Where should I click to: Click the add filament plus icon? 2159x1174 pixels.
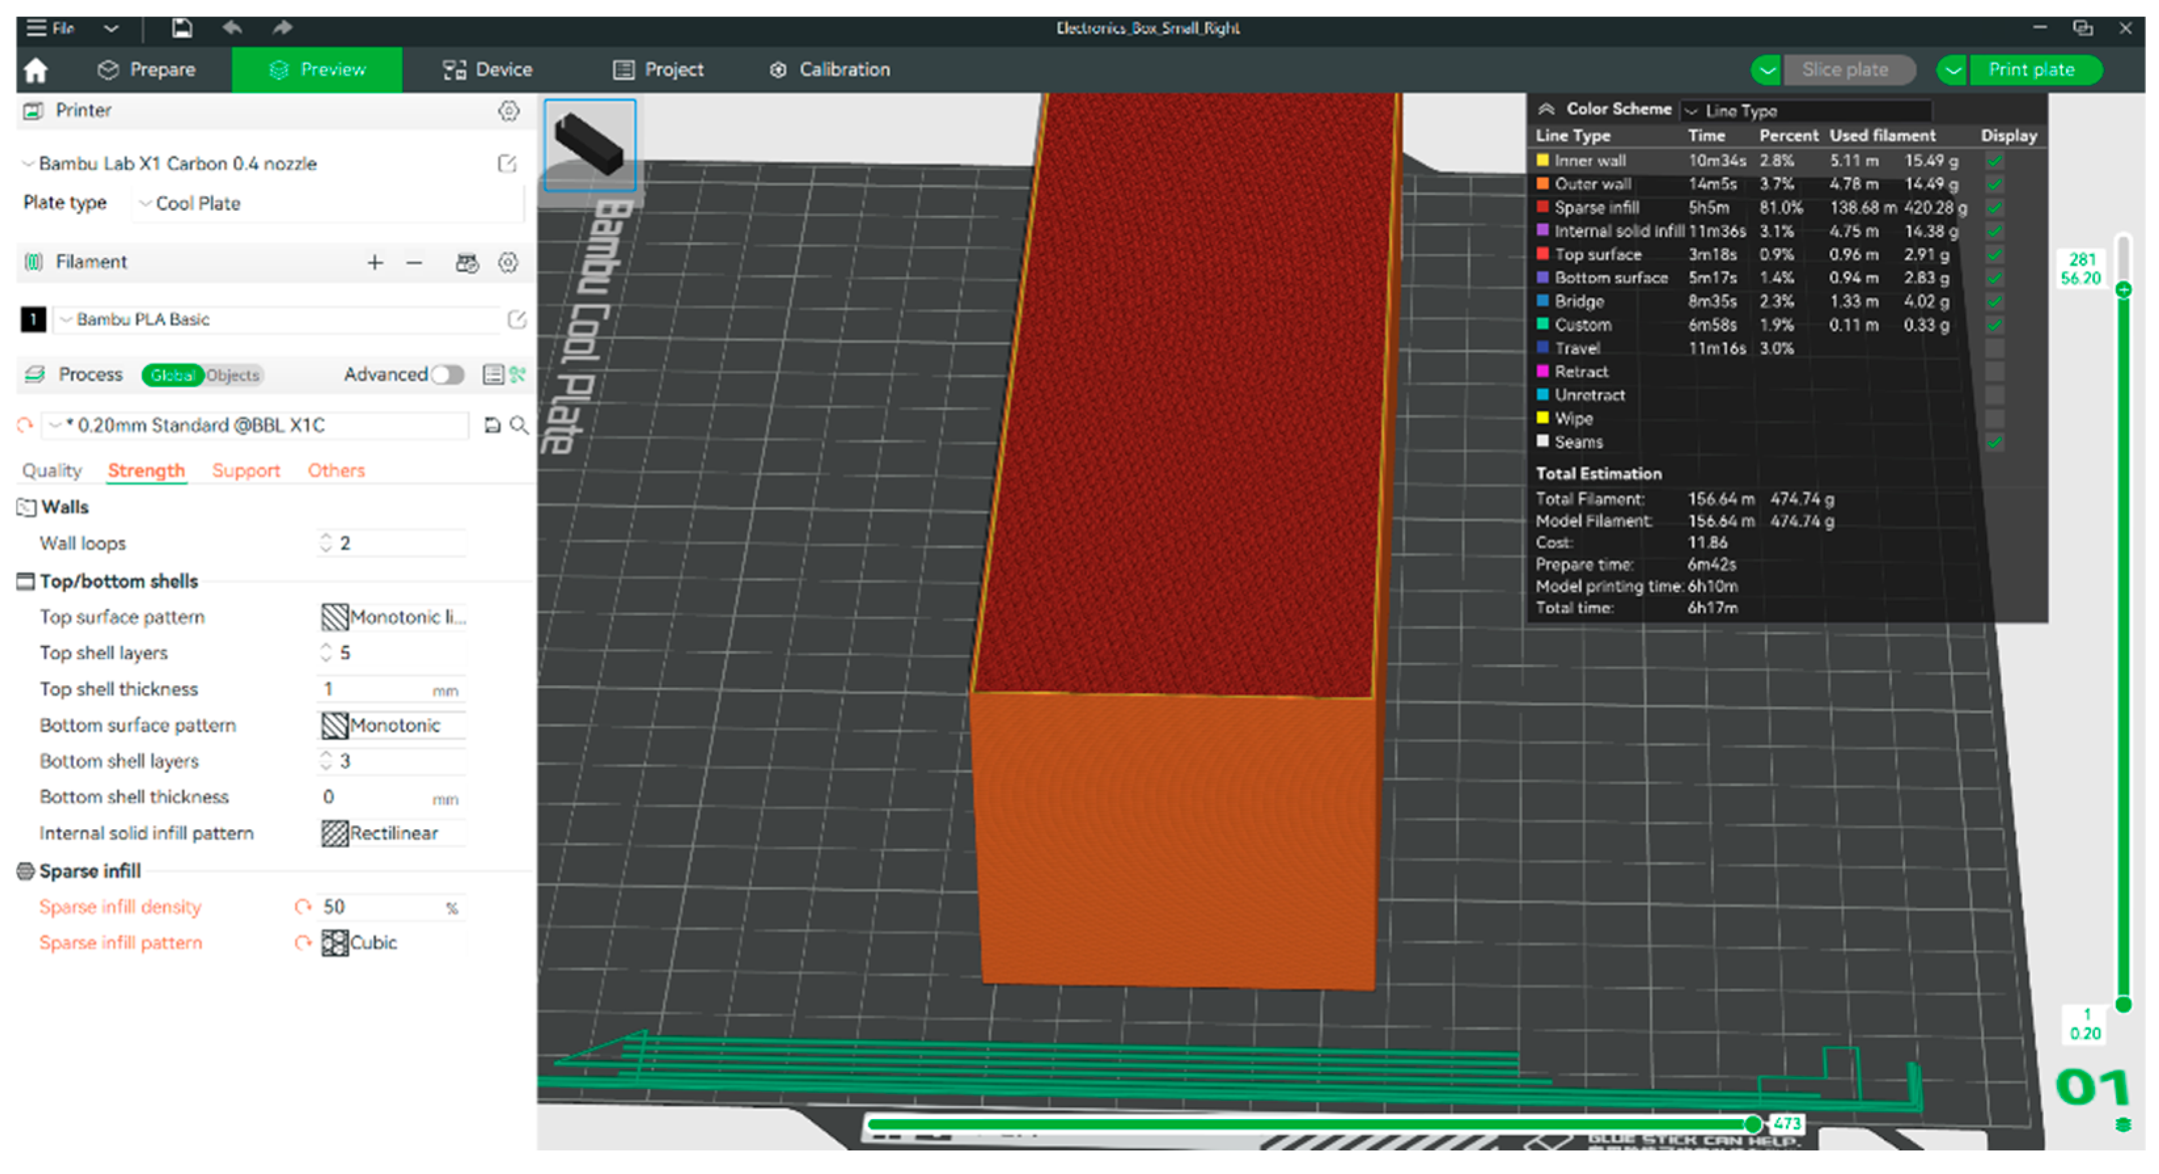tap(374, 263)
